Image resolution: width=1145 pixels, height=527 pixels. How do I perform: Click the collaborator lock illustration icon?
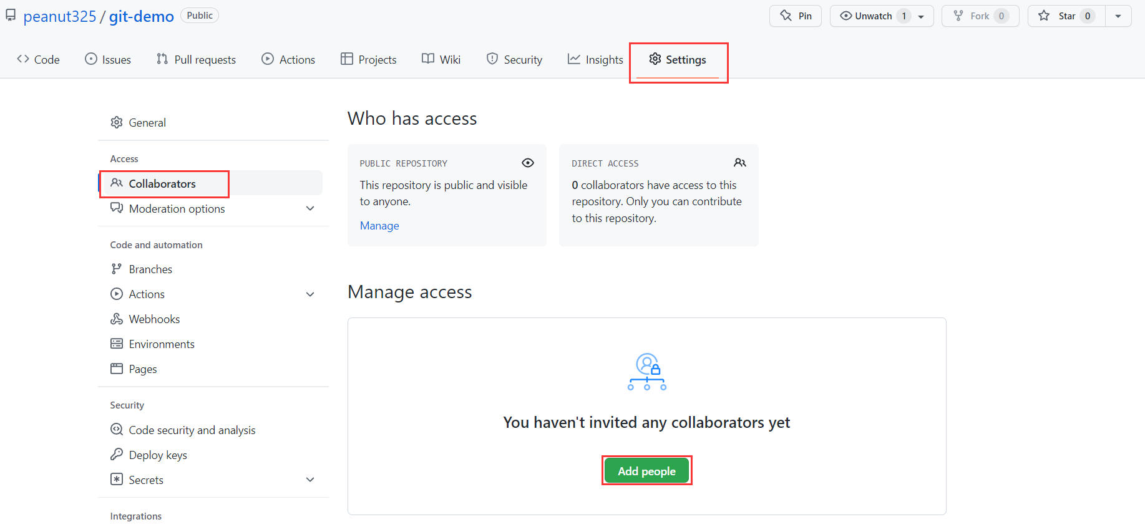(x=647, y=372)
